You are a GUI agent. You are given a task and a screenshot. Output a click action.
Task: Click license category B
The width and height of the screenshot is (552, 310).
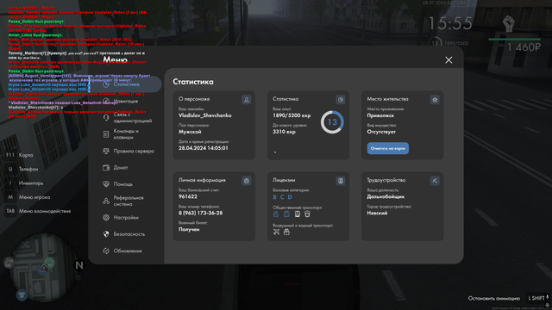coord(274,197)
